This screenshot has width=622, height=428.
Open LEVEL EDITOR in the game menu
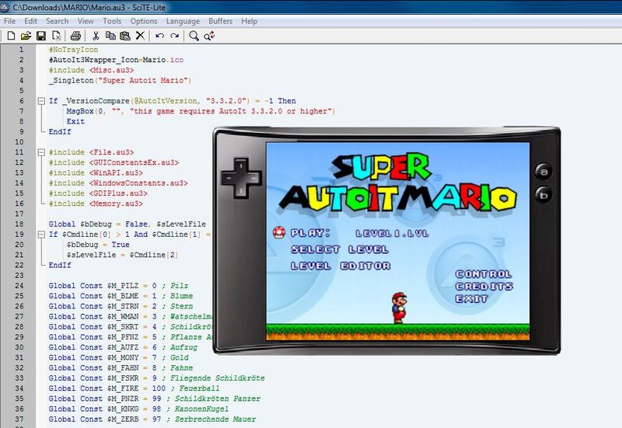click(x=341, y=266)
